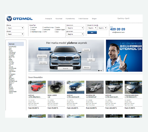Click LAND ROVER in the brands list
Image resolution: width=148 pixels, height=132 pixels.
(x=13, y=68)
